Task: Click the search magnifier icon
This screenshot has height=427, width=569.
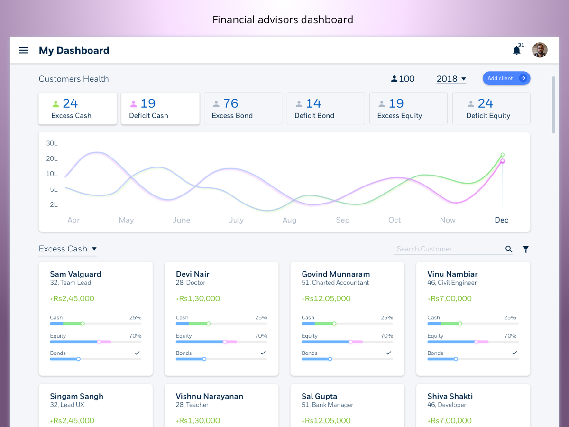Action: [509, 249]
